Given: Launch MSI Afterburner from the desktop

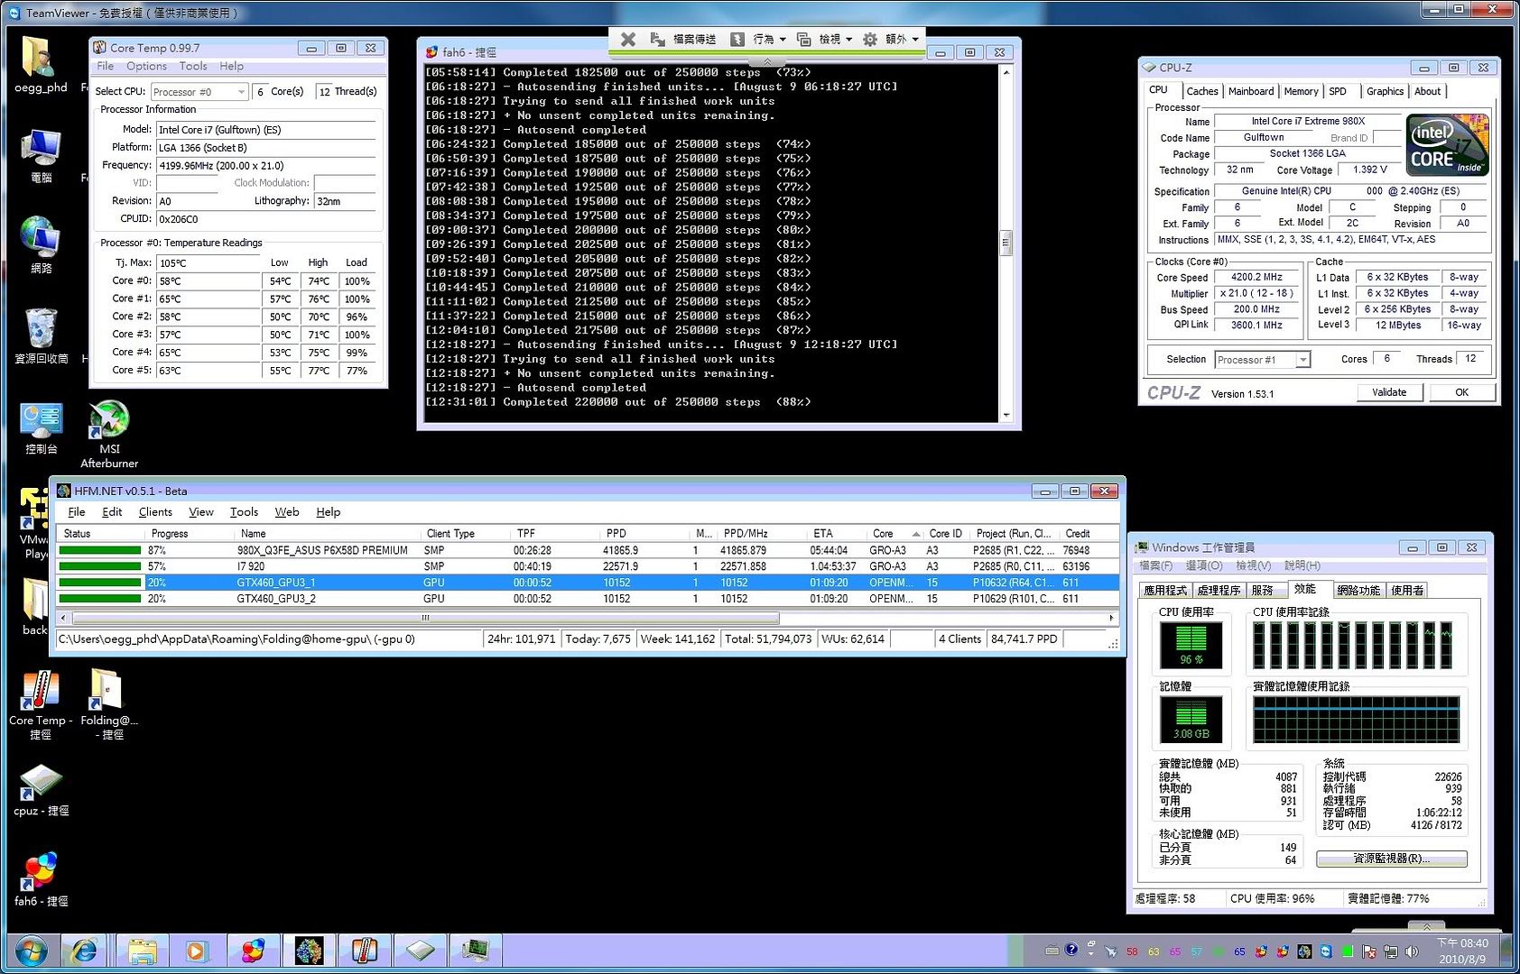Looking at the screenshot, I should point(109,433).
